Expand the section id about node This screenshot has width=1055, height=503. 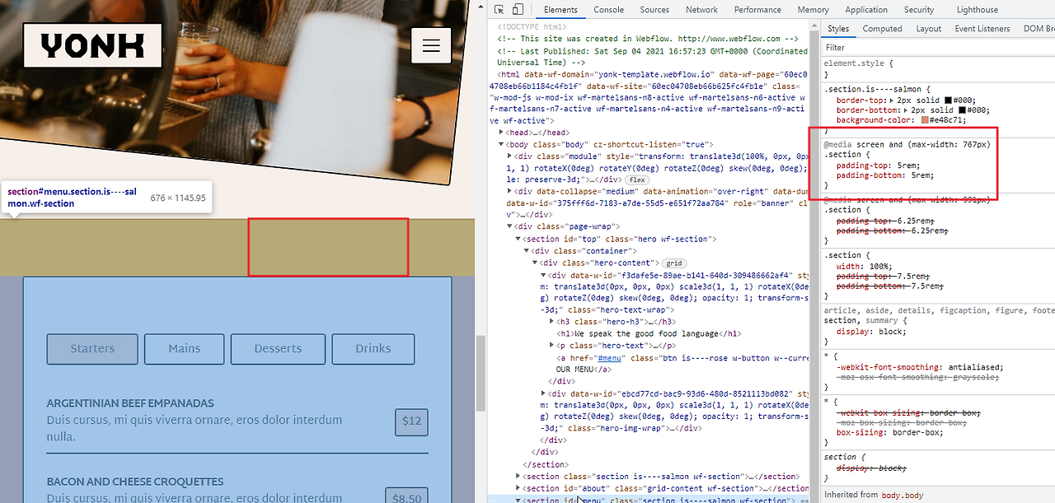click(518, 488)
